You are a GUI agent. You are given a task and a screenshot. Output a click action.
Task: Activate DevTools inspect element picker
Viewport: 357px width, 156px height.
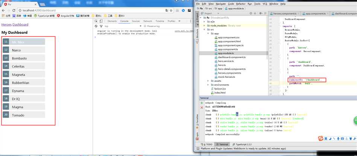click(96, 21)
